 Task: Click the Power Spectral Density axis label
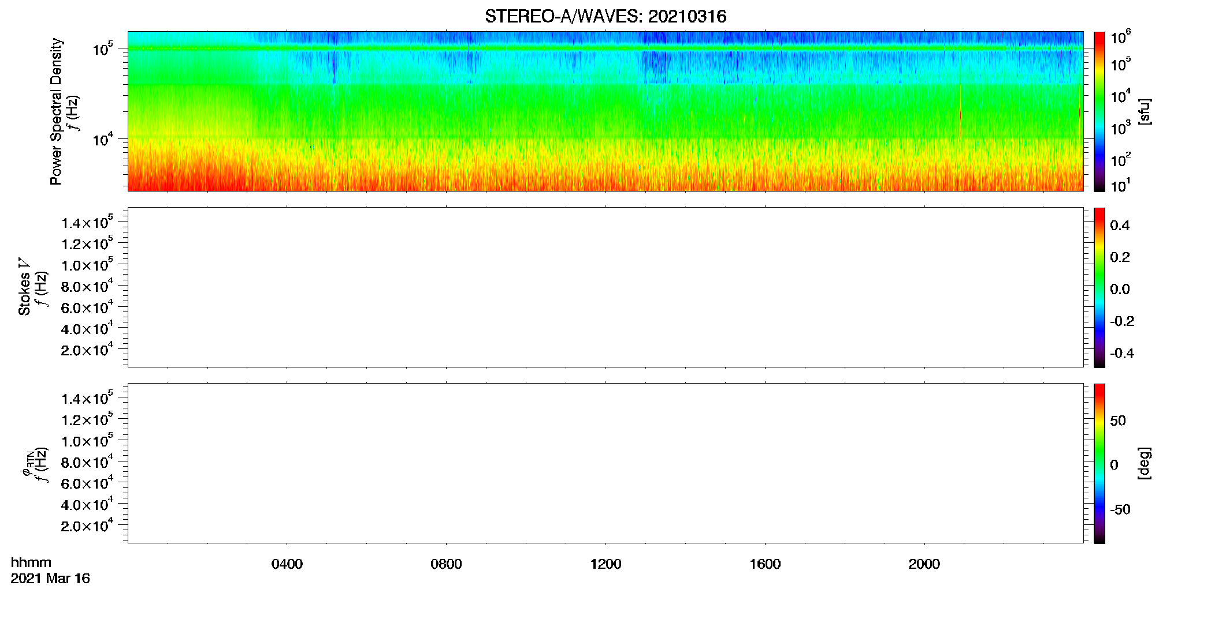(x=56, y=111)
